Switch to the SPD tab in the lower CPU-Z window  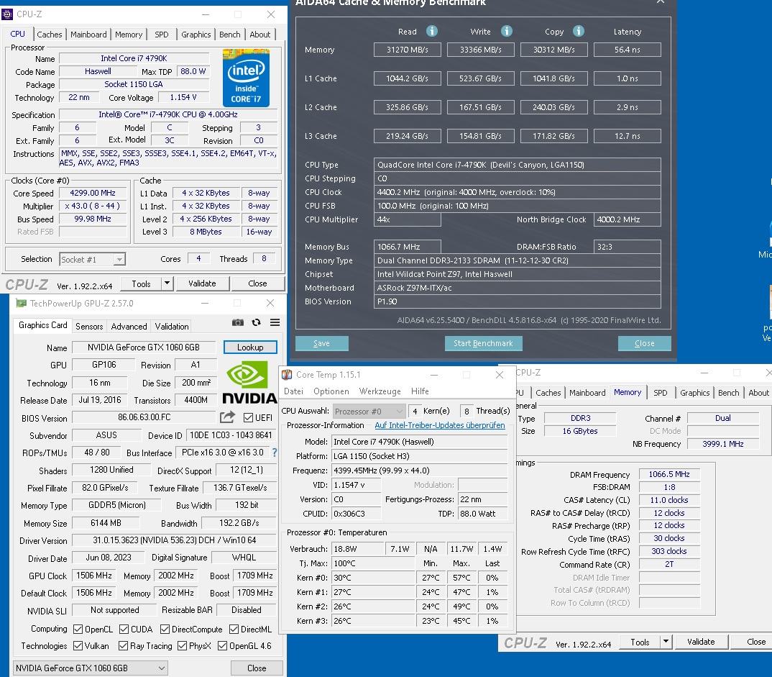(x=661, y=393)
